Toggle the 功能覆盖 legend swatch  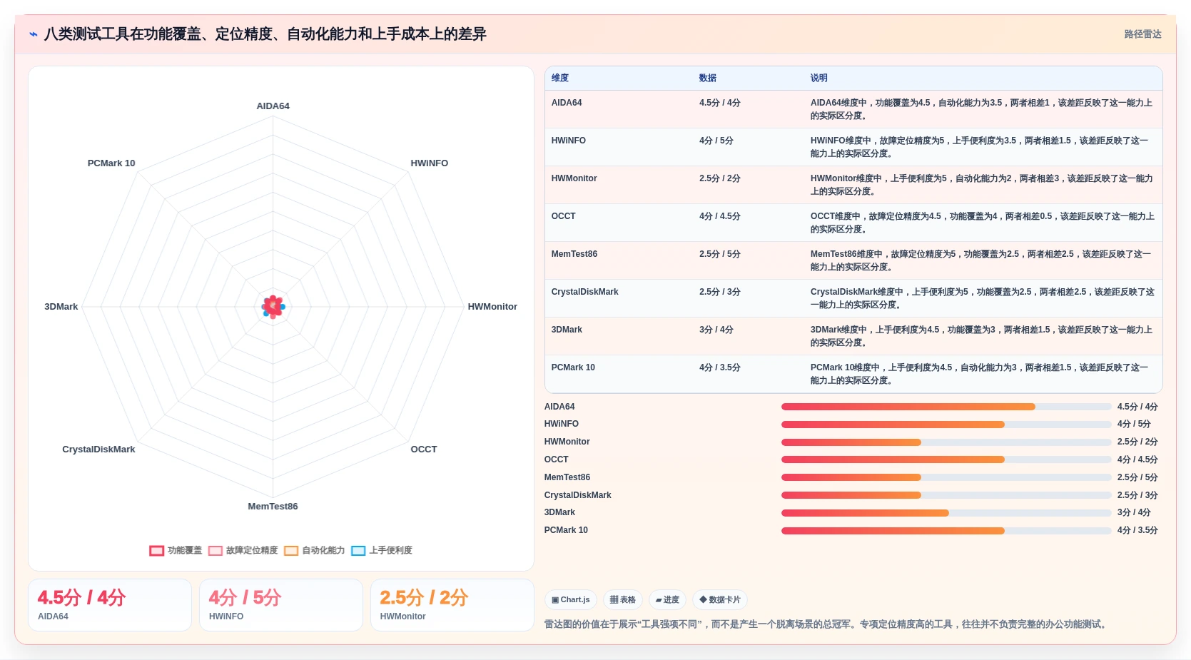tap(157, 551)
